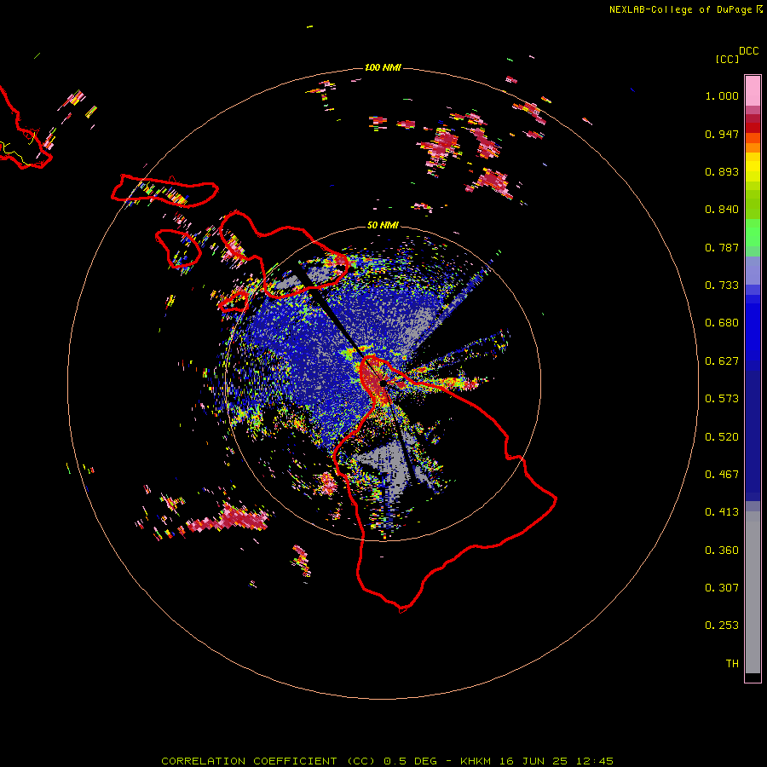Click the NEXLAB-College of DuPage label

[685, 9]
